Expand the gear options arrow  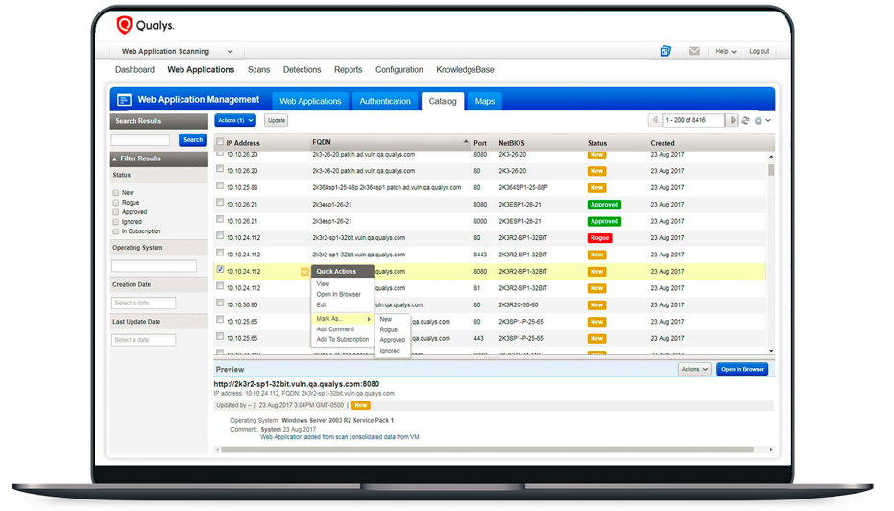[x=768, y=121]
